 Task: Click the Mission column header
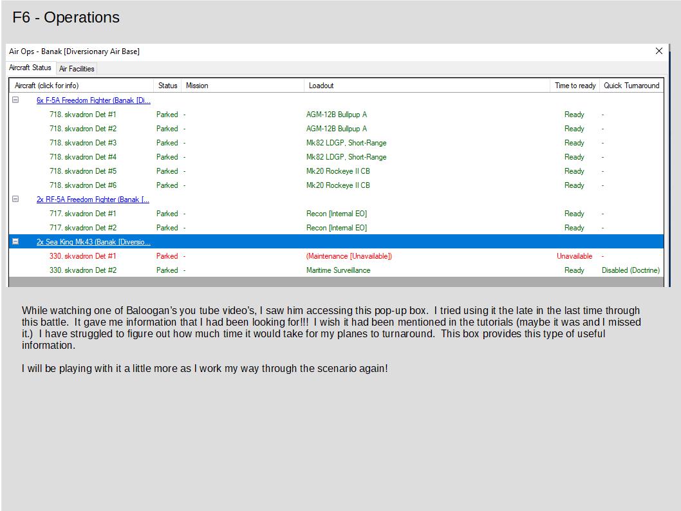[243, 86]
